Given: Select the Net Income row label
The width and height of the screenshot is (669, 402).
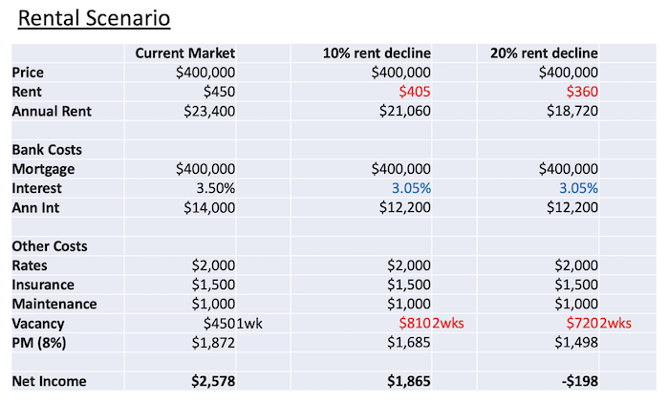Looking at the screenshot, I should click(x=49, y=381).
